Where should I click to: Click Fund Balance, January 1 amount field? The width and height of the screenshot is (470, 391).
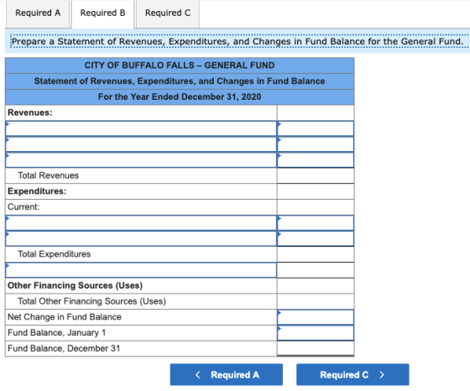(316, 333)
